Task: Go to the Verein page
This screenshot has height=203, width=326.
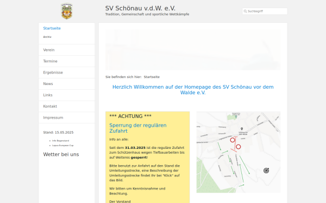Action: (66, 50)
